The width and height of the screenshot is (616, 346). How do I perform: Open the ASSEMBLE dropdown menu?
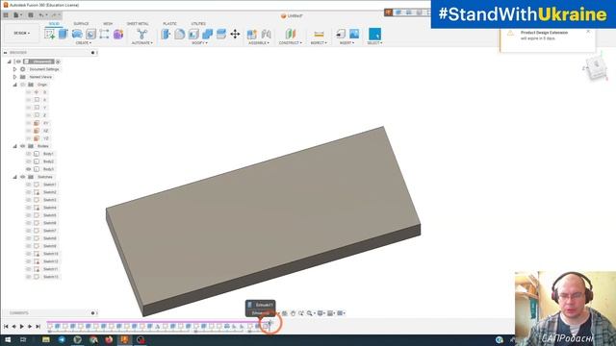(259, 42)
